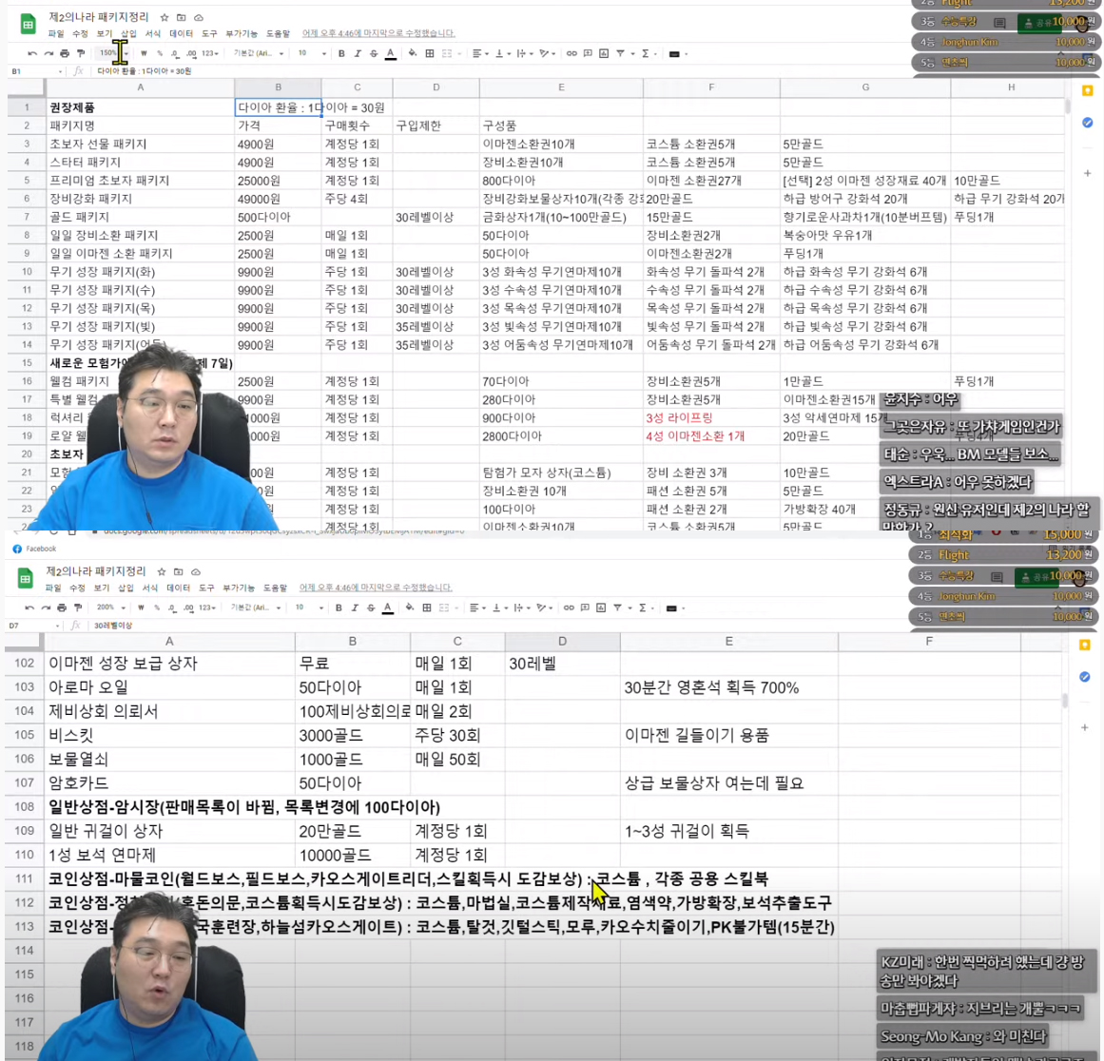The width and height of the screenshot is (1104, 1061).
Task: Toggle bold in the lower sheet toolbar
Action: pos(339,608)
